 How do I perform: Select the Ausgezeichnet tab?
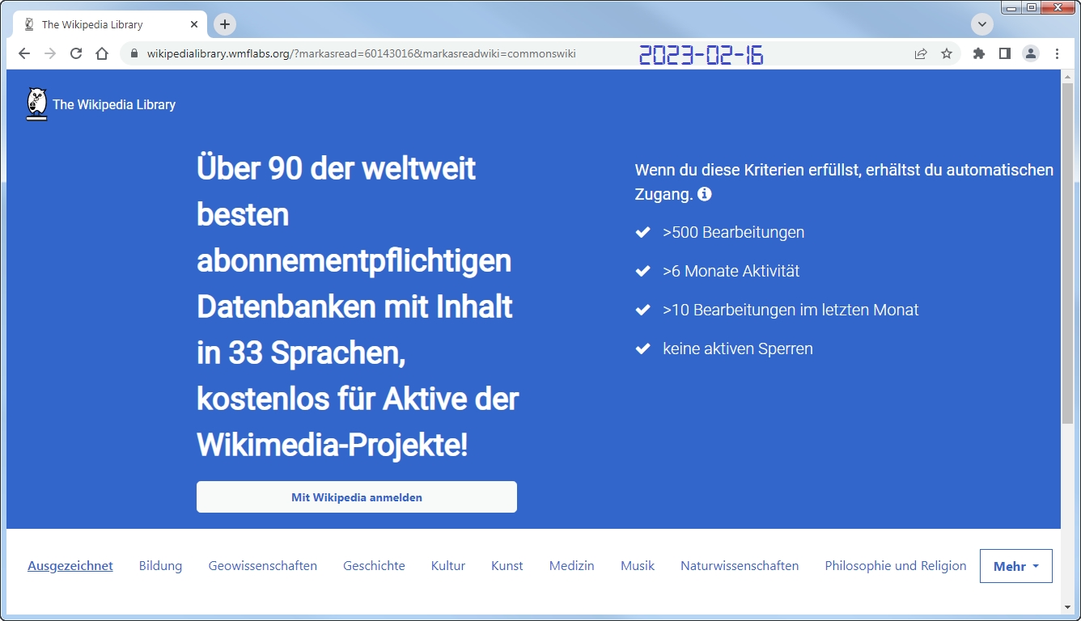pyautogui.click(x=70, y=566)
